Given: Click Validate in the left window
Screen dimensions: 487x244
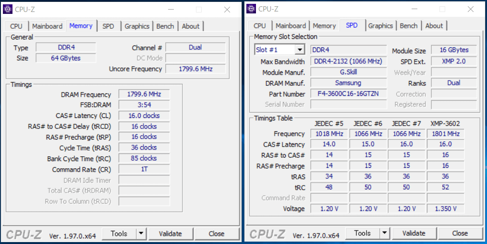Looking at the screenshot, I should [170, 233].
